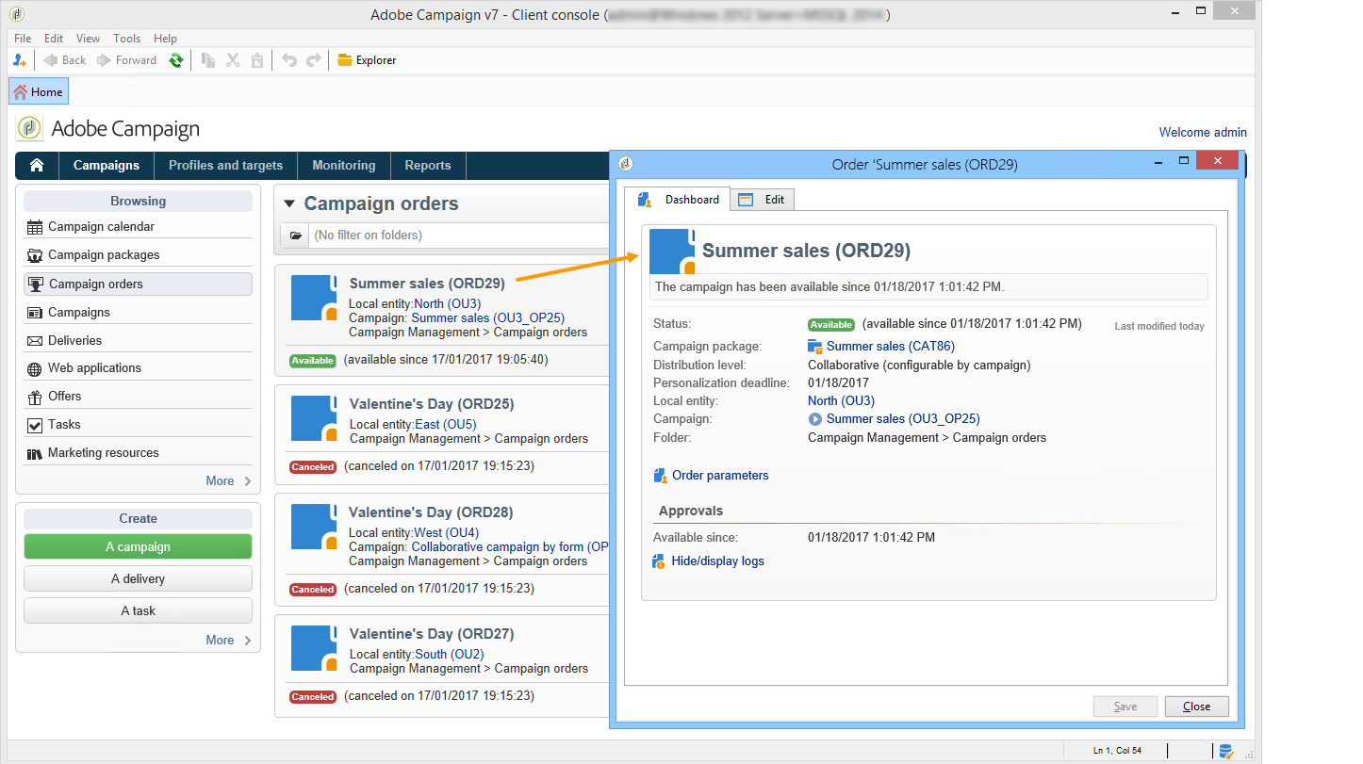The image size is (1363, 764).
Task: Open the Help menu
Action: [165, 39]
